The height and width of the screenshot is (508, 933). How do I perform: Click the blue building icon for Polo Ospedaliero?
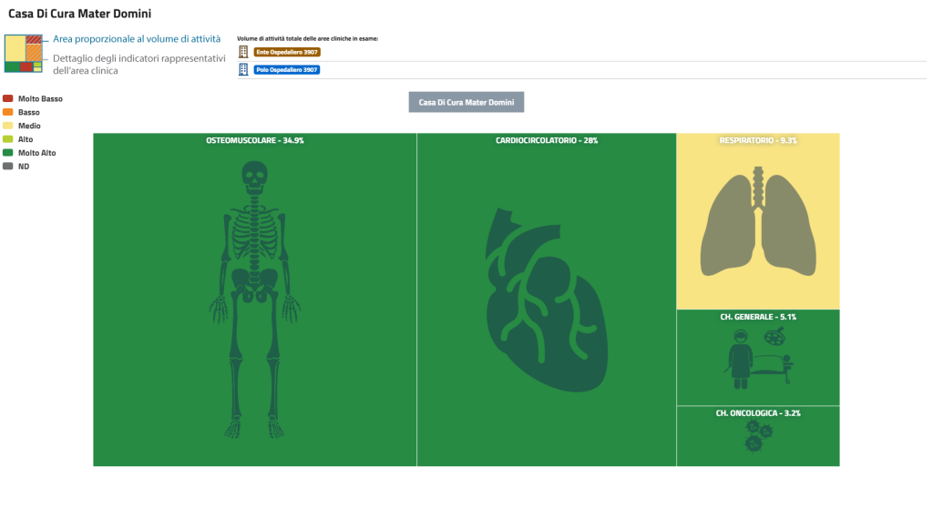[243, 70]
